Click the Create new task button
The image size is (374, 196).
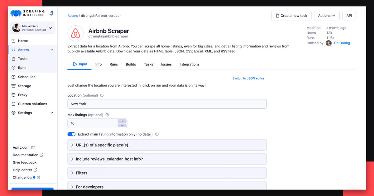[x=291, y=16]
